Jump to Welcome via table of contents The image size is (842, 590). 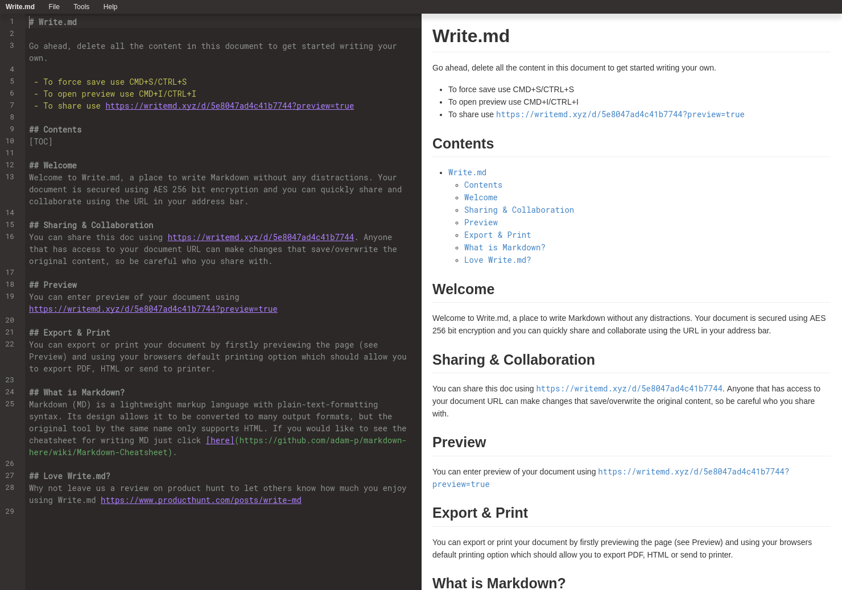tap(481, 197)
